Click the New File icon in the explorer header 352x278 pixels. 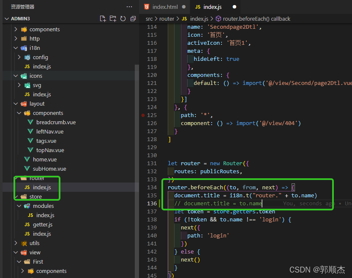(103, 19)
